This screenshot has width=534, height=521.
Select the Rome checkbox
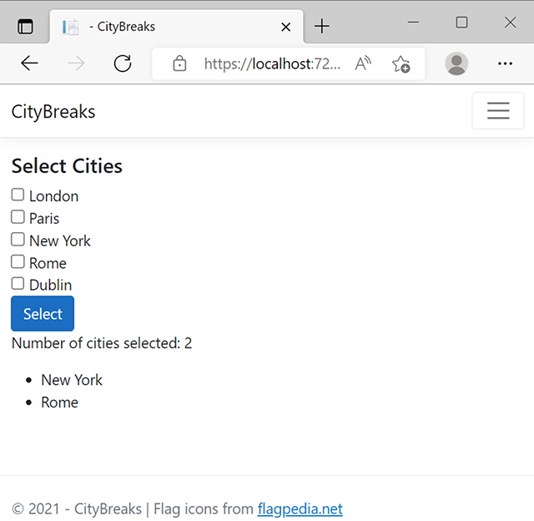point(18,262)
